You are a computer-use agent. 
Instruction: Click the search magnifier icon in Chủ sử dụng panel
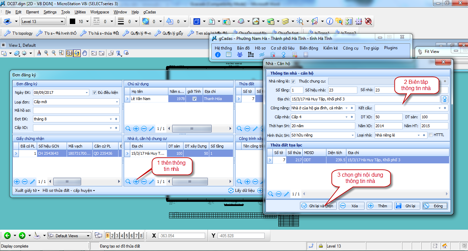pyautogui.click(x=128, y=129)
